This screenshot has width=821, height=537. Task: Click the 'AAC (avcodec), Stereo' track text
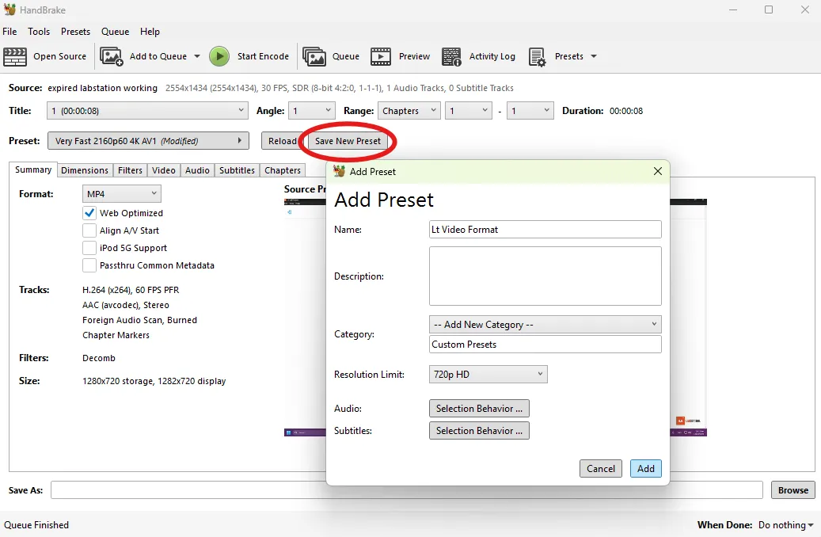[126, 305]
